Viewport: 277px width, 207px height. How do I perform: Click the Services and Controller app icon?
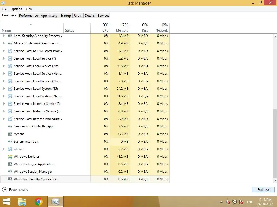tap(10, 126)
